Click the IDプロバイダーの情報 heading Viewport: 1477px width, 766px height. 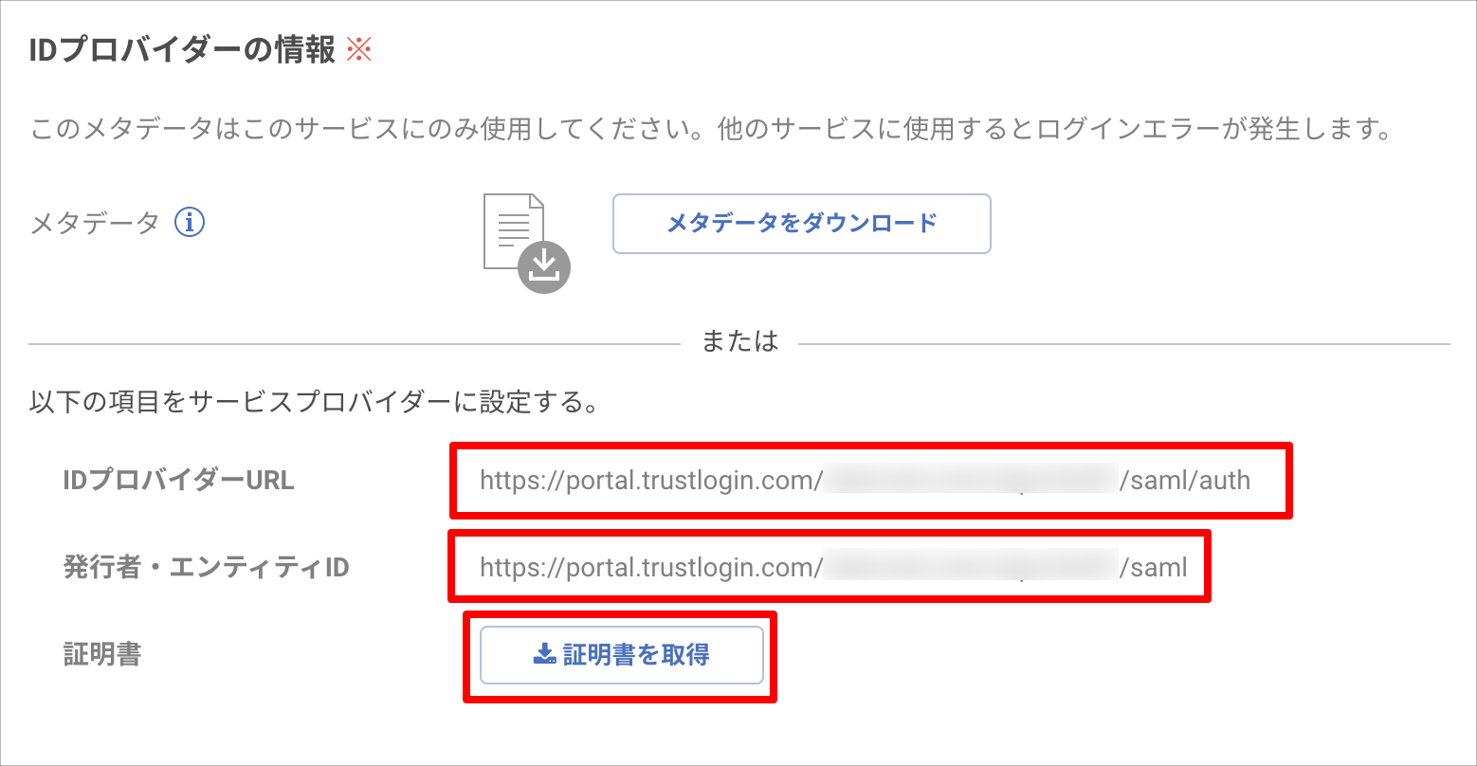[x=183, y=50]
